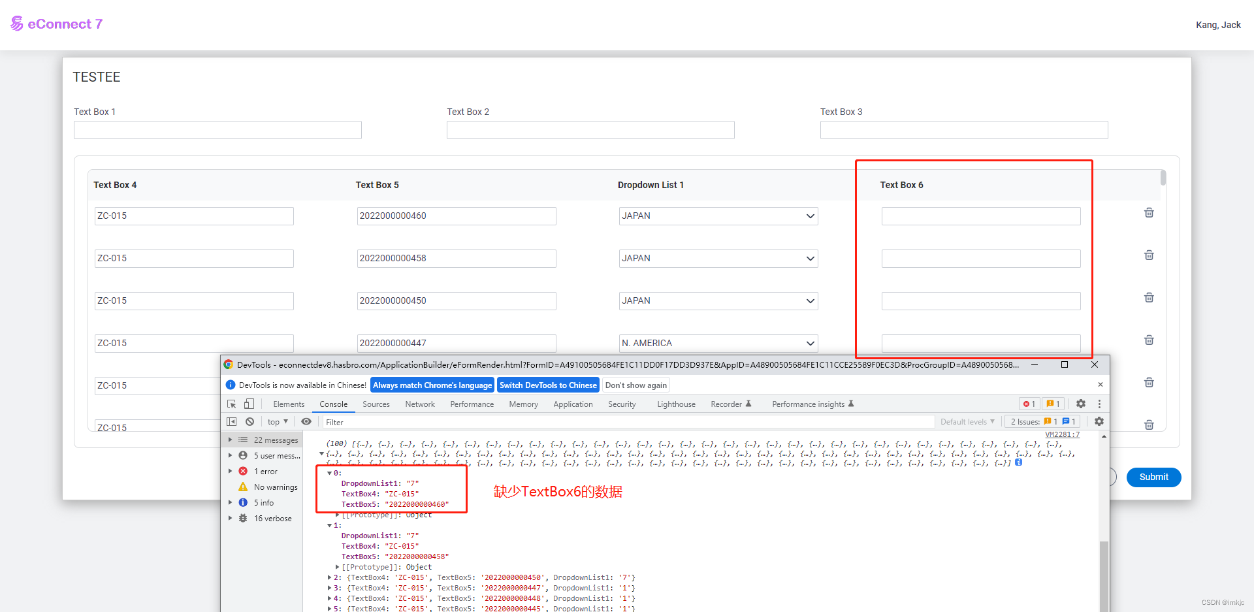Screen dimensions: 1254x612
Task: Delete the first ZC-015 row with trash icon
Action: pos(1149,213)
